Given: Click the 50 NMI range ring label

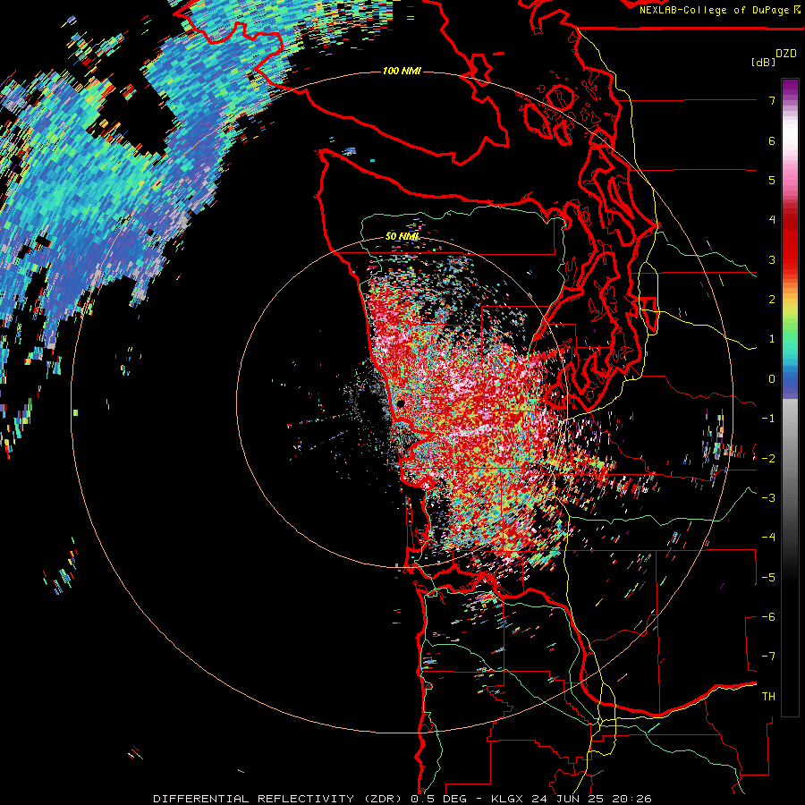Looking at the screenshot, I should point(402,236).
